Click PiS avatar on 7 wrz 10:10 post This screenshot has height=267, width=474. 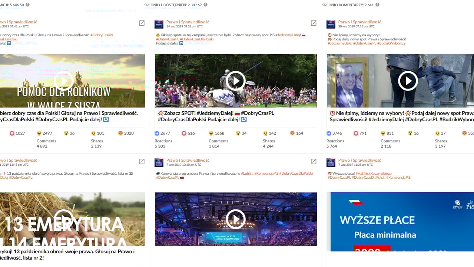click(159, 162)
